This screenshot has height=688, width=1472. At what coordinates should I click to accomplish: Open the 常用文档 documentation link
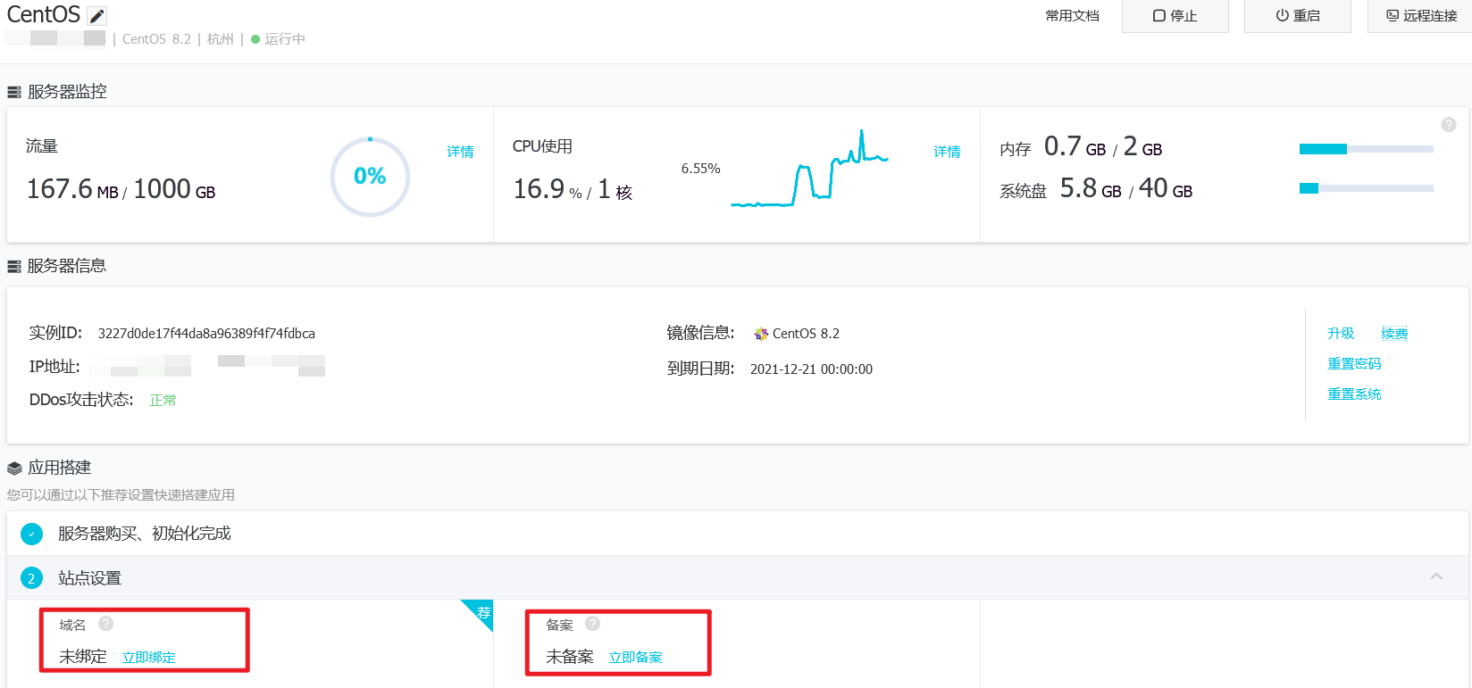(1072, 16)
